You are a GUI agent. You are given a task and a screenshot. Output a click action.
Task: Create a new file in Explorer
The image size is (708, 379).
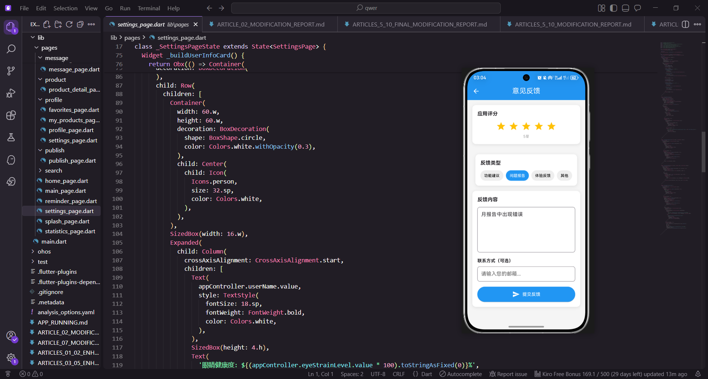click(47, 24)
